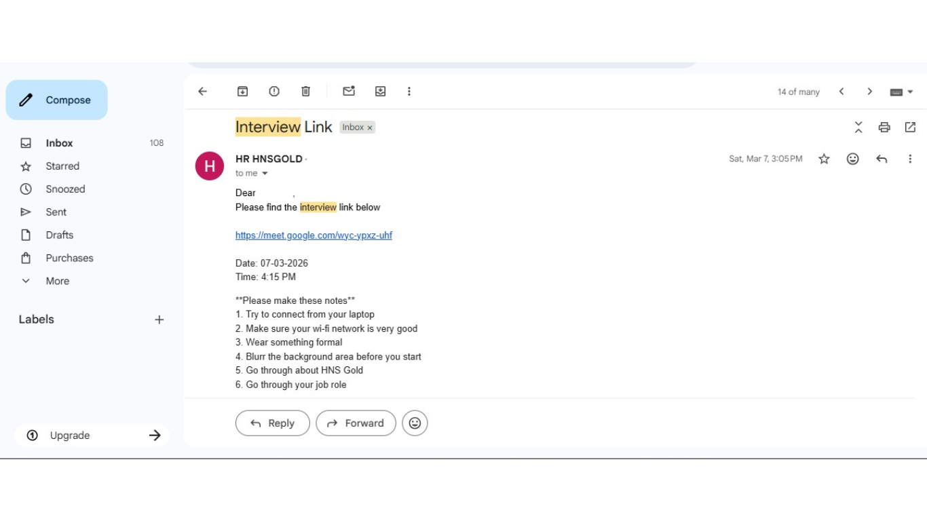This screenshot has height=521, width=927.
Task: Click the Move to icon in toolbar
Action: click(x=381, y=92)
